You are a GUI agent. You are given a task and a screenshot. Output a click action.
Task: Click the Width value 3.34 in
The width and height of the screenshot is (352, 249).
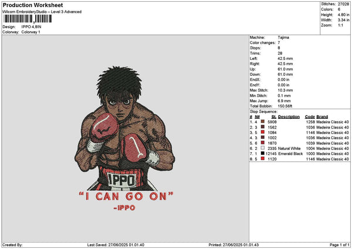343,20
